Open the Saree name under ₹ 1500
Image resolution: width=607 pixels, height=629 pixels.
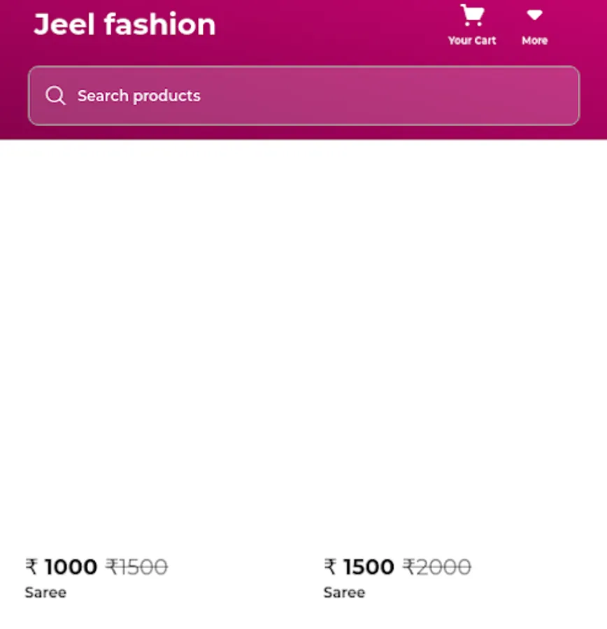point(345,593)
